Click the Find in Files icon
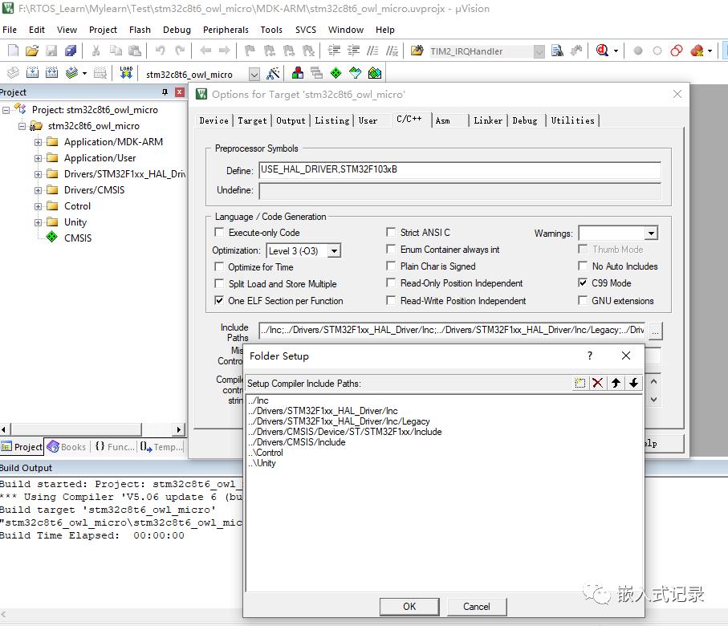Image resolution: width=728 pixels, height=626 pixels. click(x=417, y=50)
